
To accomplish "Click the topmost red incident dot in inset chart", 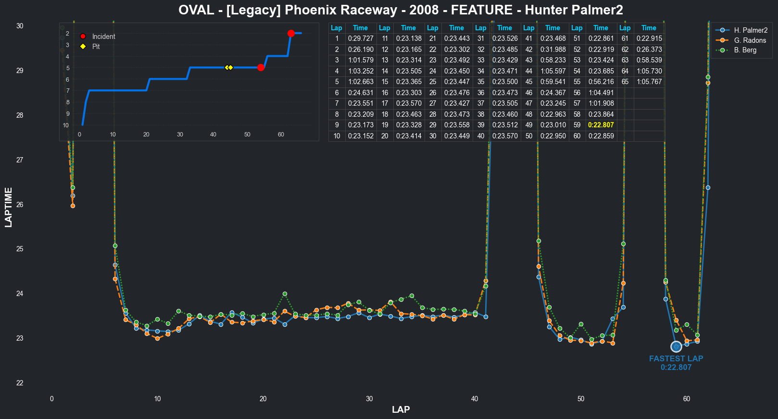I will pyautogui.click(x=291, y=33).
